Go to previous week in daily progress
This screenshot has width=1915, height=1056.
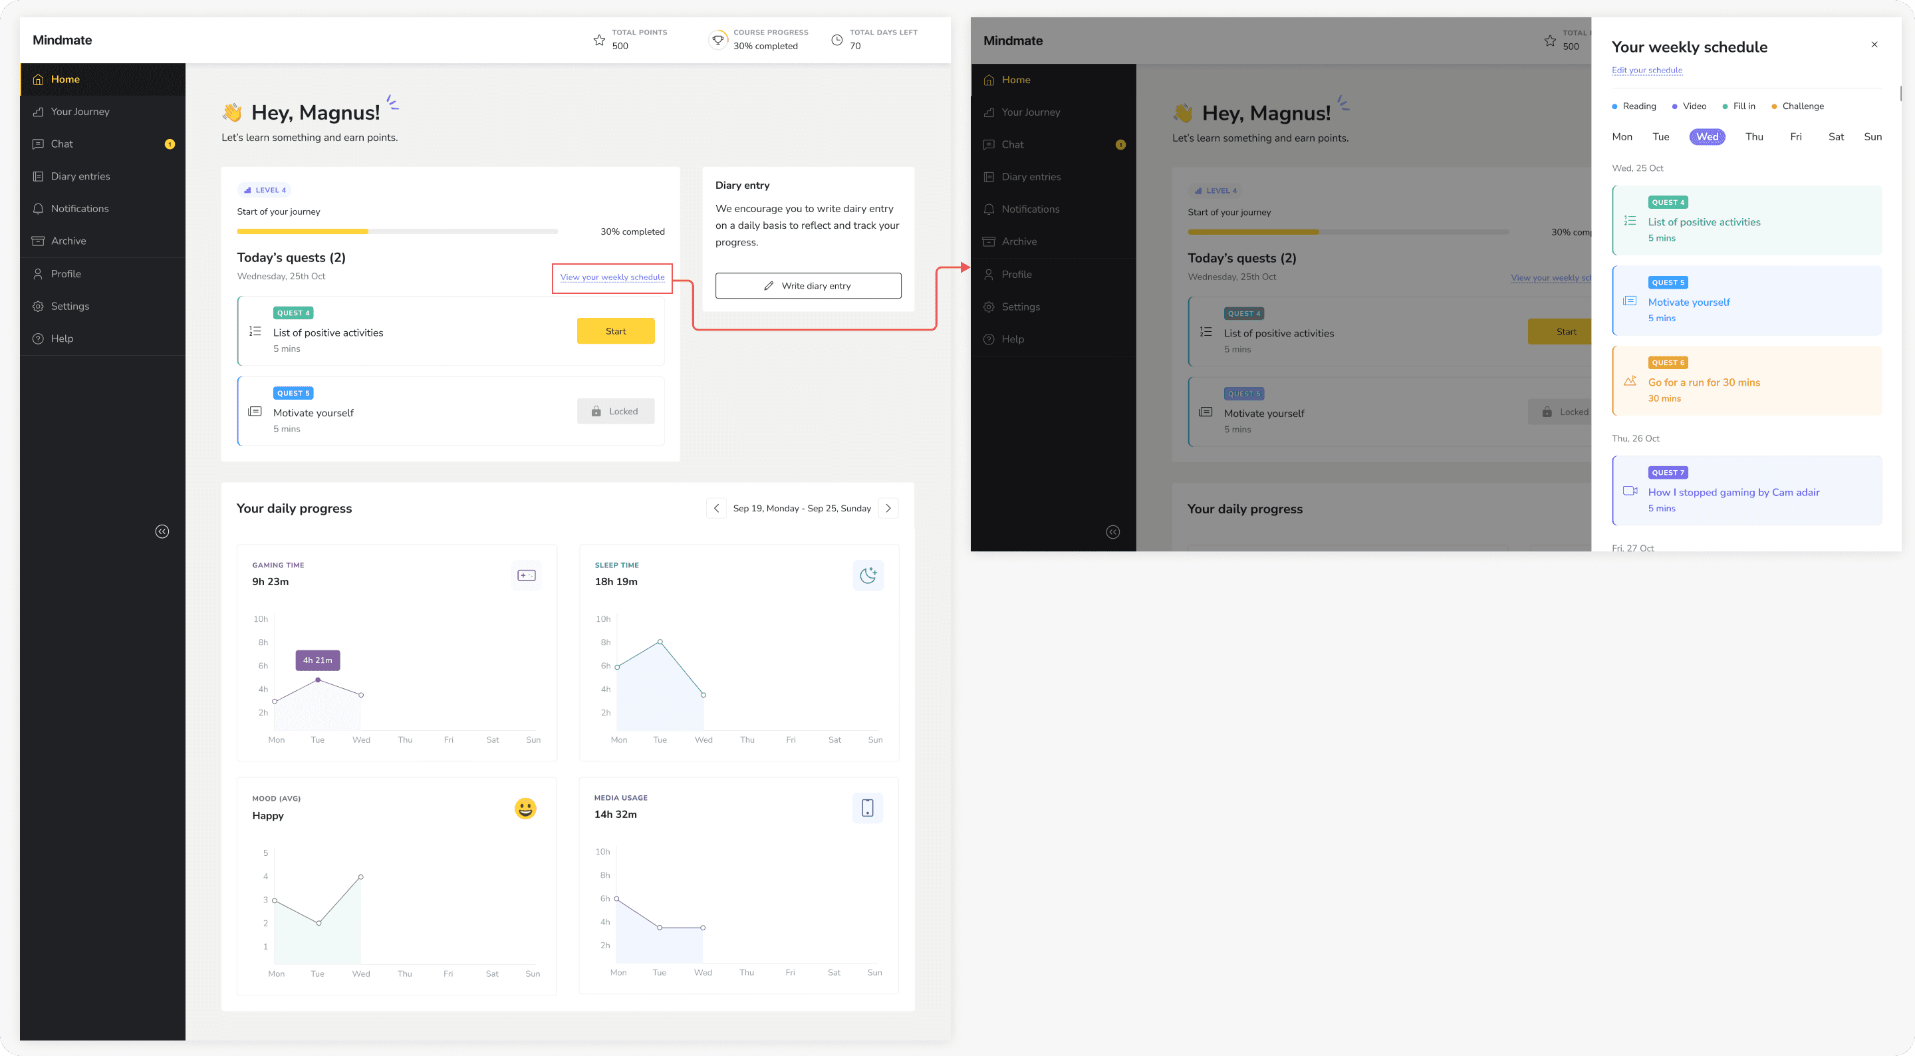coord(716,508)
